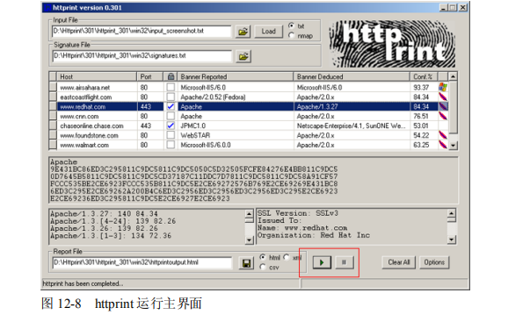
Task: Click the httprint fingerprint logo
Action: (x=392, y=44)
